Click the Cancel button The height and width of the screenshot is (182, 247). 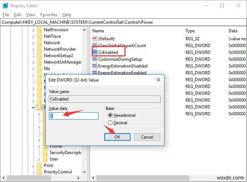pyautogui.click(x=147, y=137)
